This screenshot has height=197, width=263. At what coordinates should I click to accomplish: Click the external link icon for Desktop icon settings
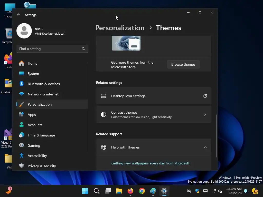click(x=205, y=96)
